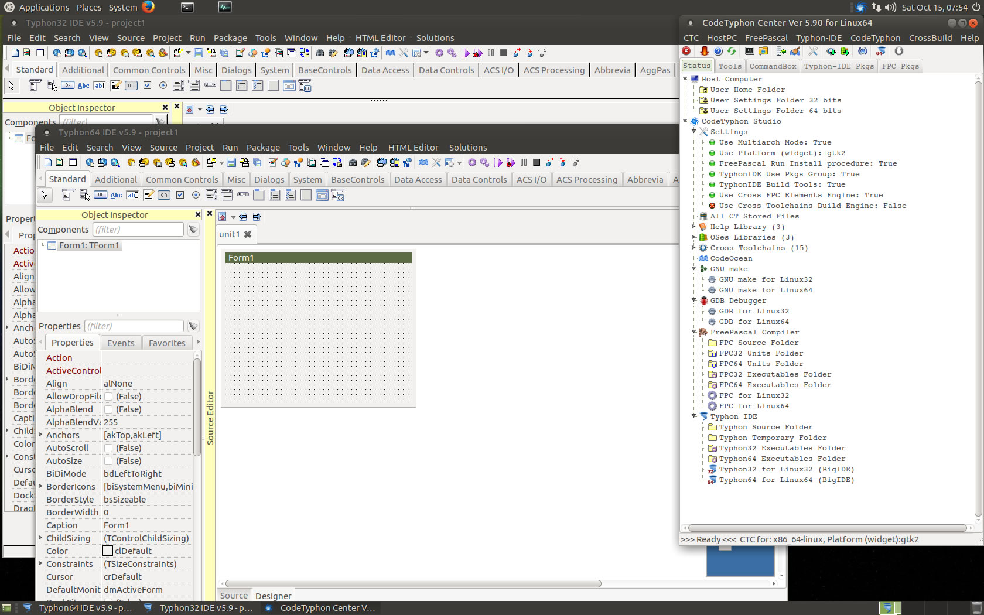
Task: Click into Components filter field
Action: (138, 230)
